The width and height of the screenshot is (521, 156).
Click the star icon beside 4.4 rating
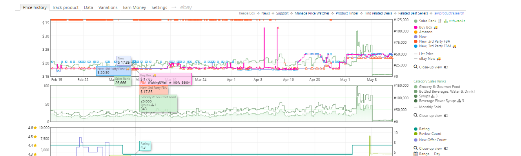(35, 145)
